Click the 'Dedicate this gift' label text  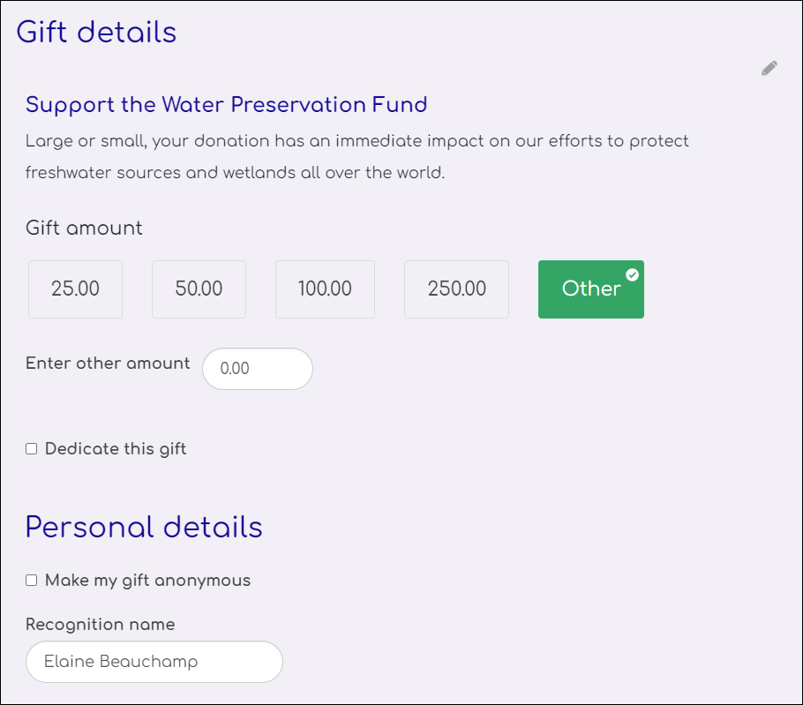116,449
